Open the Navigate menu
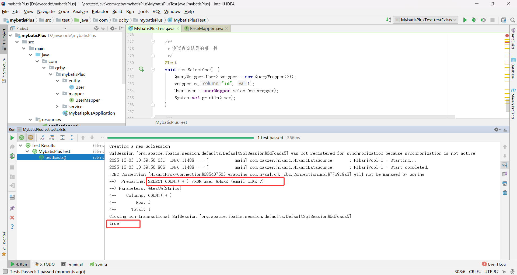The height and width of the screenshot is (275, 517). [x=46, y=11]
